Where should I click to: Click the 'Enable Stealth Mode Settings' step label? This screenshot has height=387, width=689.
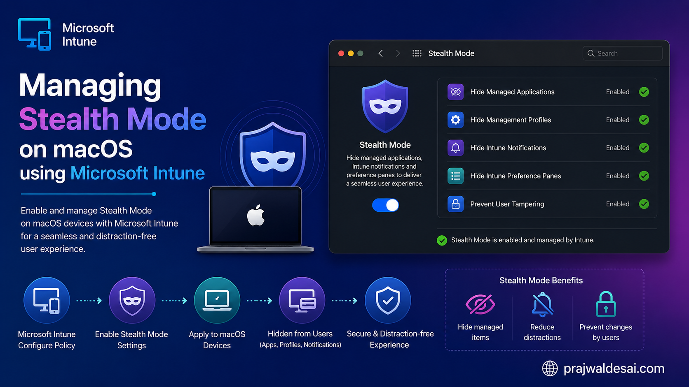tap(131, 340)
